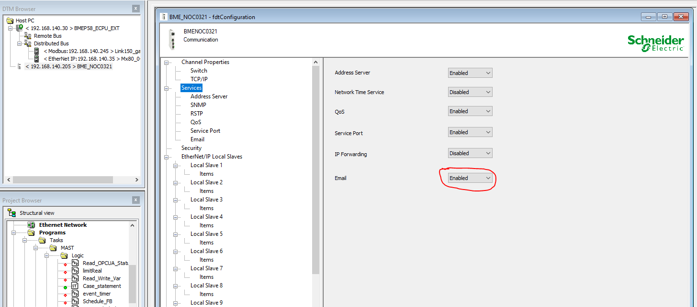Viewport: 697px width, 307px height.
Task: Open the QoS enable dropdown
Action: point(470,111)
